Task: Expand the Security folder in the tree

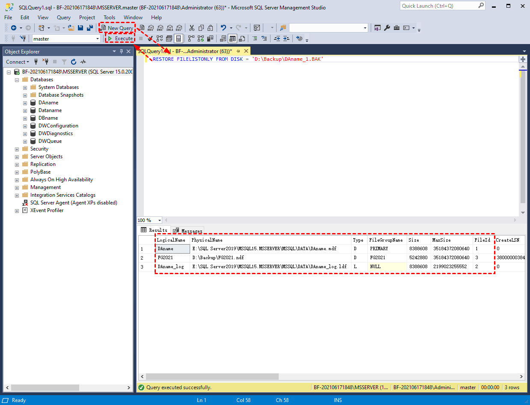Action: (x=17, y=149)
